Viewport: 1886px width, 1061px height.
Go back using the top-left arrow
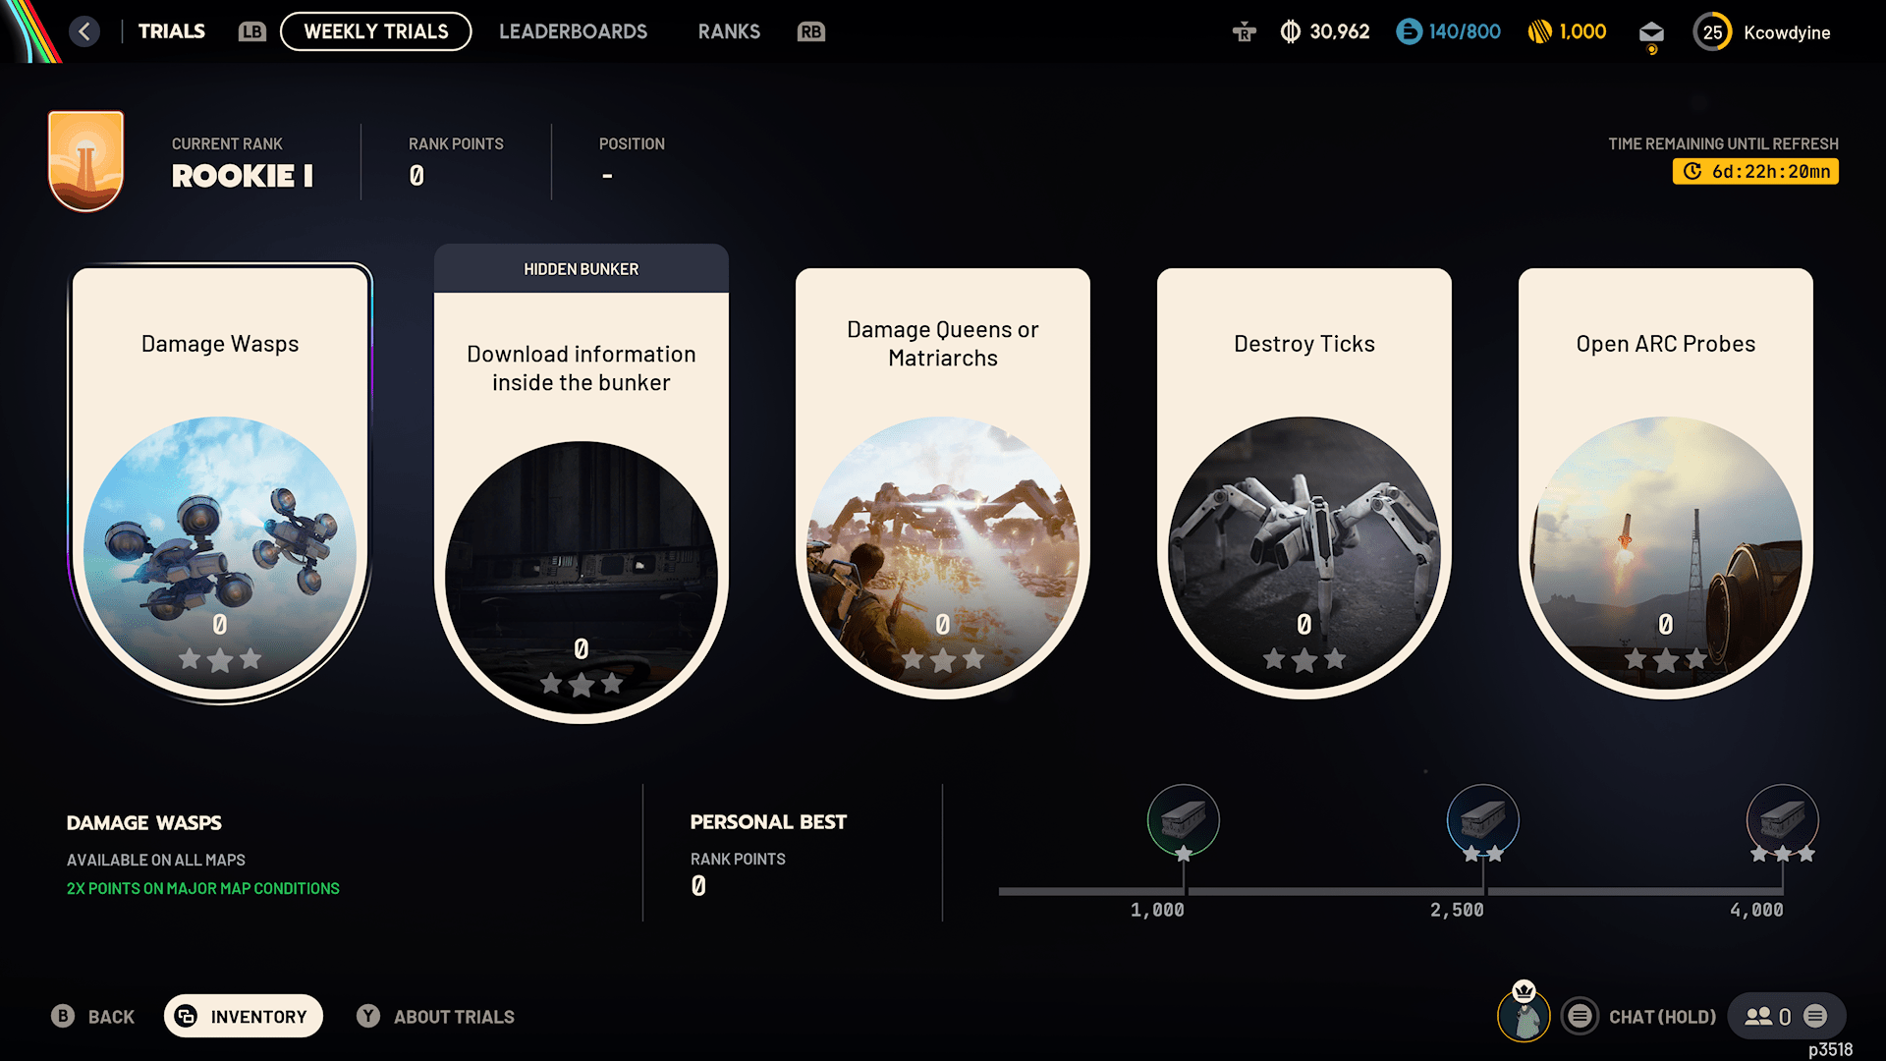click(x=84, y=31)
